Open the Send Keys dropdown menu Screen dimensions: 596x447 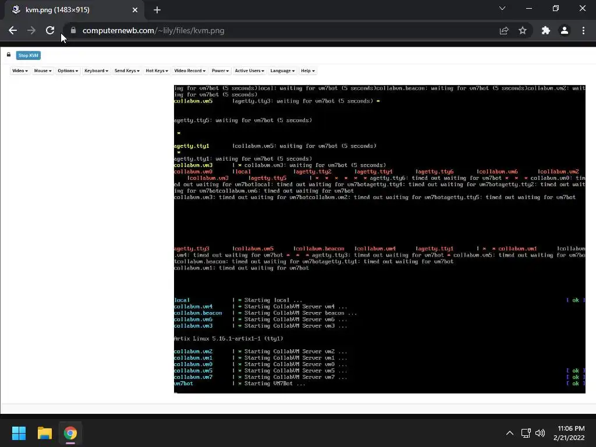(127, 70)
